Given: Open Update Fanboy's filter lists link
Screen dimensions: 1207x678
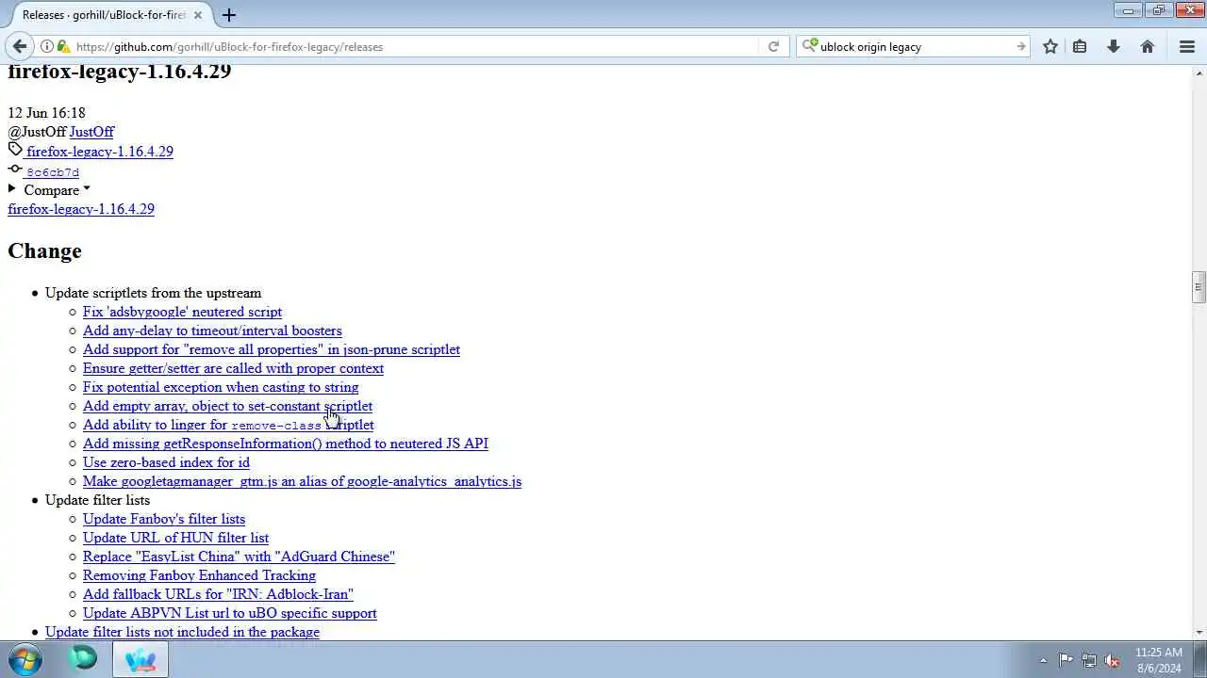Looking at the screenshot, I should point(164,519).
